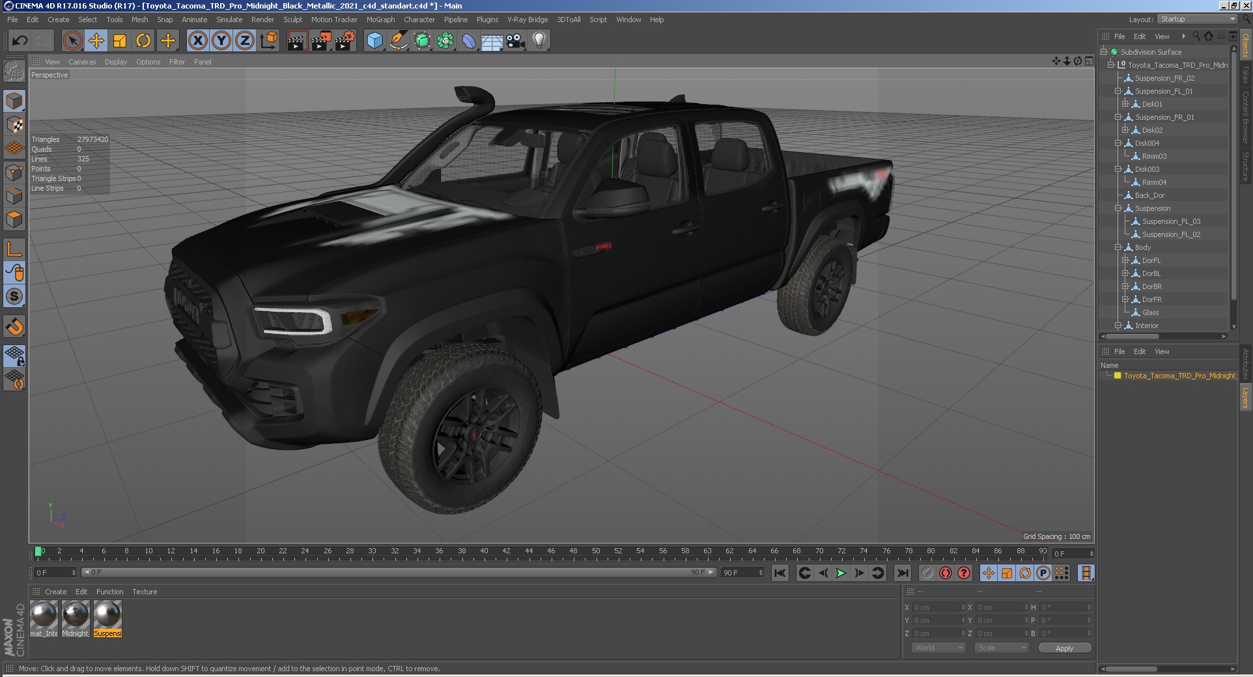Add a Floor environment object
1253x677 pixels.
[x=492, y=41]
